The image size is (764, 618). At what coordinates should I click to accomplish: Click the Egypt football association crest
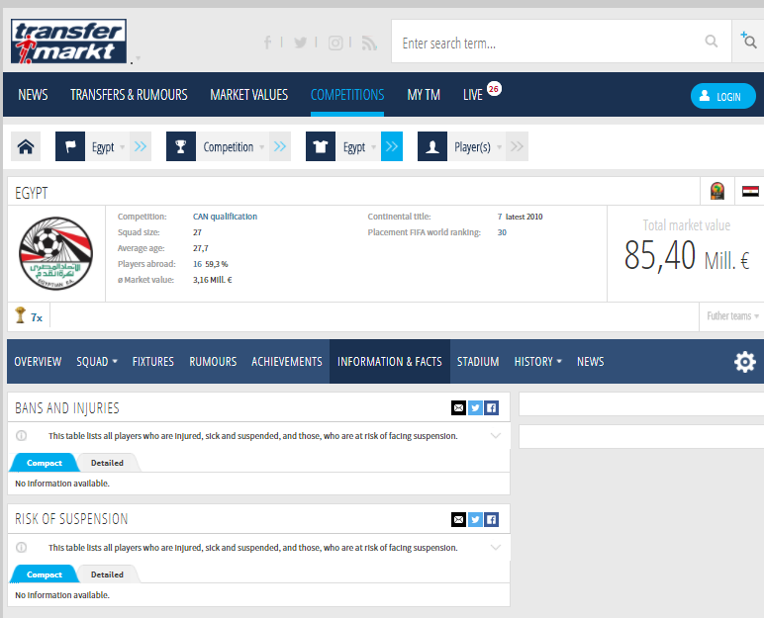point(56,253)
